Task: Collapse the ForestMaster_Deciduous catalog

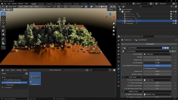Action: point(4,80)
